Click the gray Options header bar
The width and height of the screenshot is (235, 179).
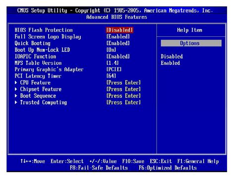[191, 43]
